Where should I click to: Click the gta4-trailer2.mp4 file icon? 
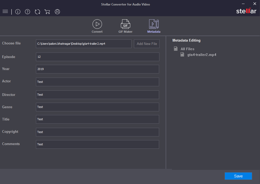pyautogui.click(x=182, y=54)
